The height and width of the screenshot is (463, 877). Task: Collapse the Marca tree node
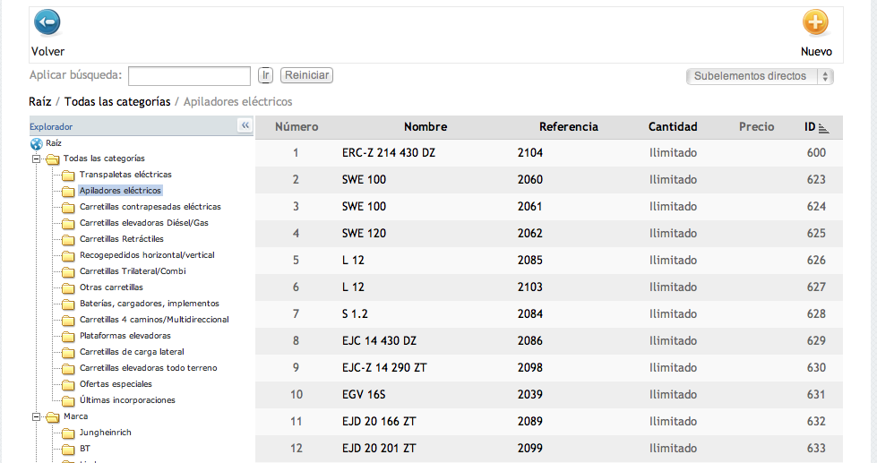coord(38,416)
